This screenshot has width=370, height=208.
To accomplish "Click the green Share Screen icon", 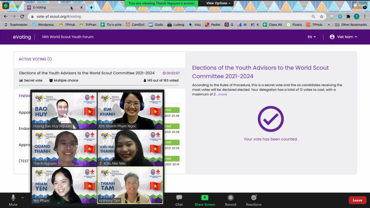I will tap(205, 198).
